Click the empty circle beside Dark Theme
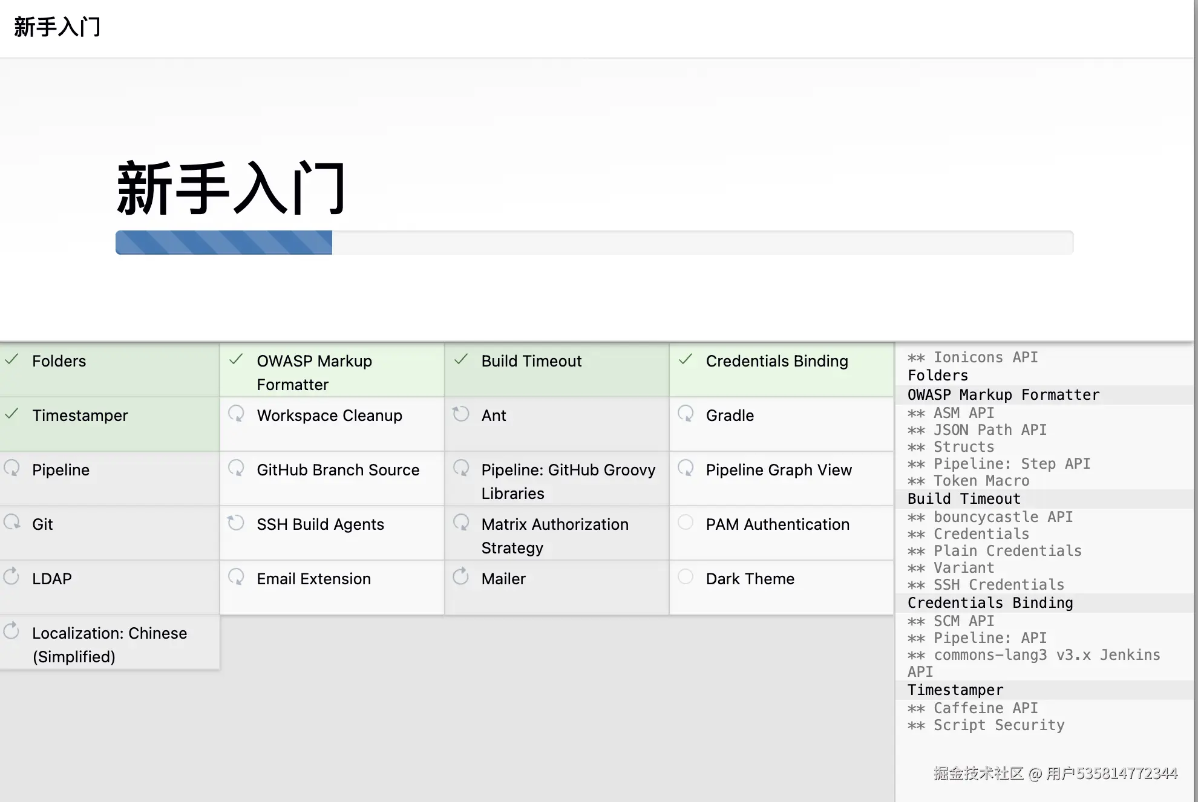Viewport: 1198px width, 802px height. [x=686, y=576]
